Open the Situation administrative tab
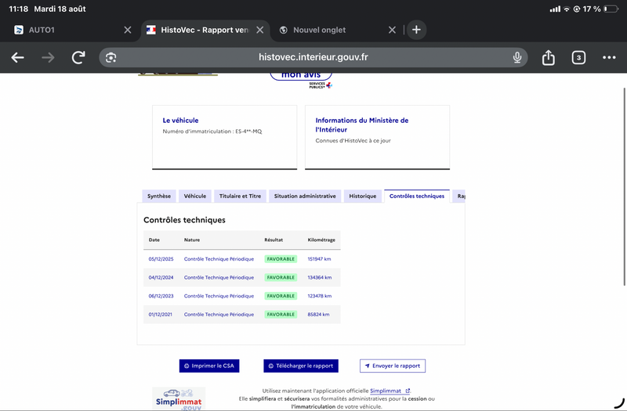 coord(305,196)
